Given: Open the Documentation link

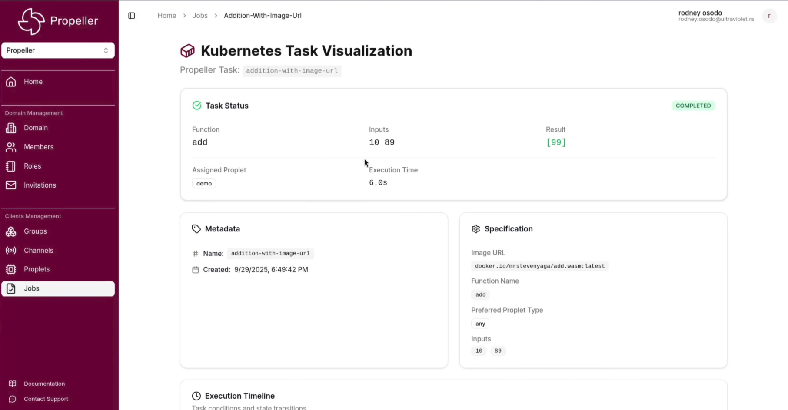Looking at the screenshot, I should click(x=44, y=384).
